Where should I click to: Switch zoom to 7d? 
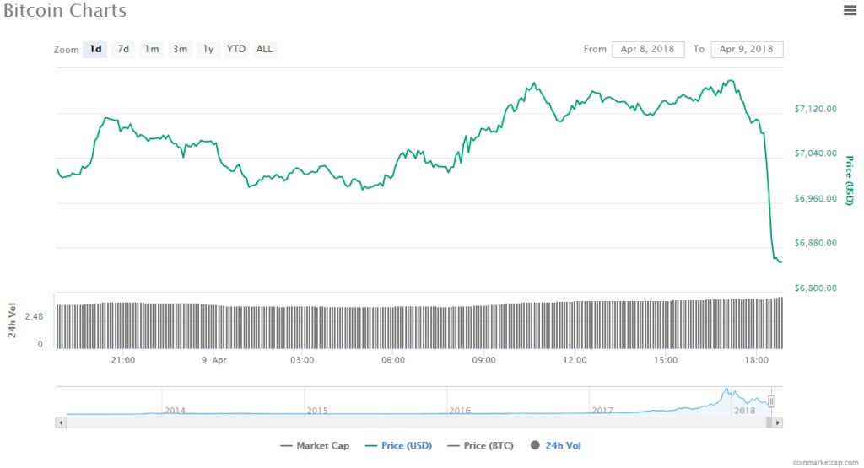(x=123, y=49)
